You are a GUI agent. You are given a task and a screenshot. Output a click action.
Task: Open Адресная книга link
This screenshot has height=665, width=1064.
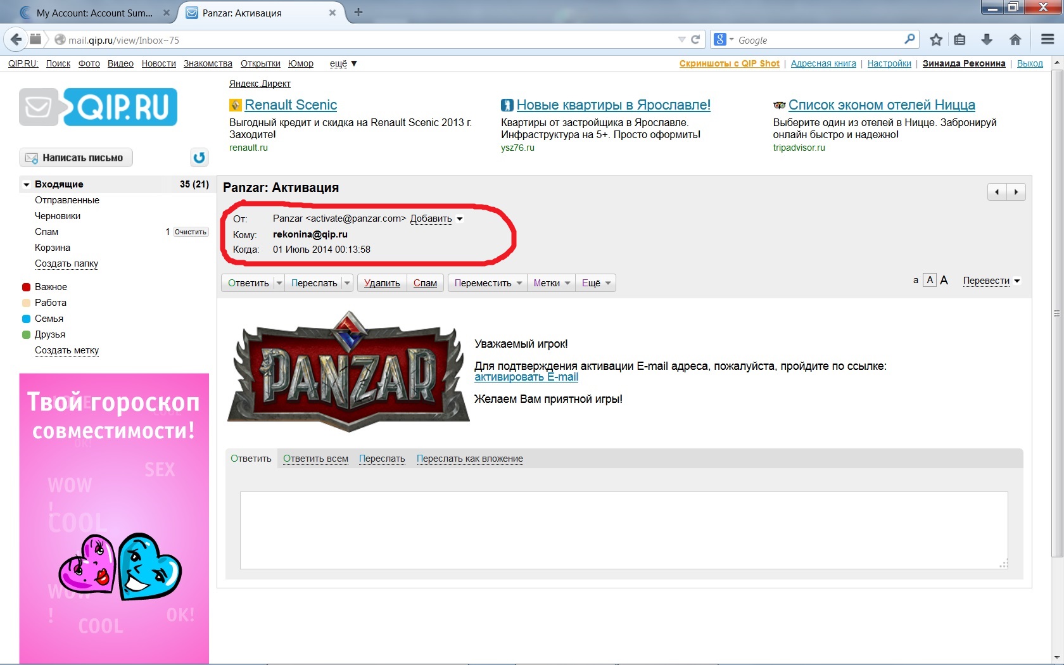tap(823, 63)
